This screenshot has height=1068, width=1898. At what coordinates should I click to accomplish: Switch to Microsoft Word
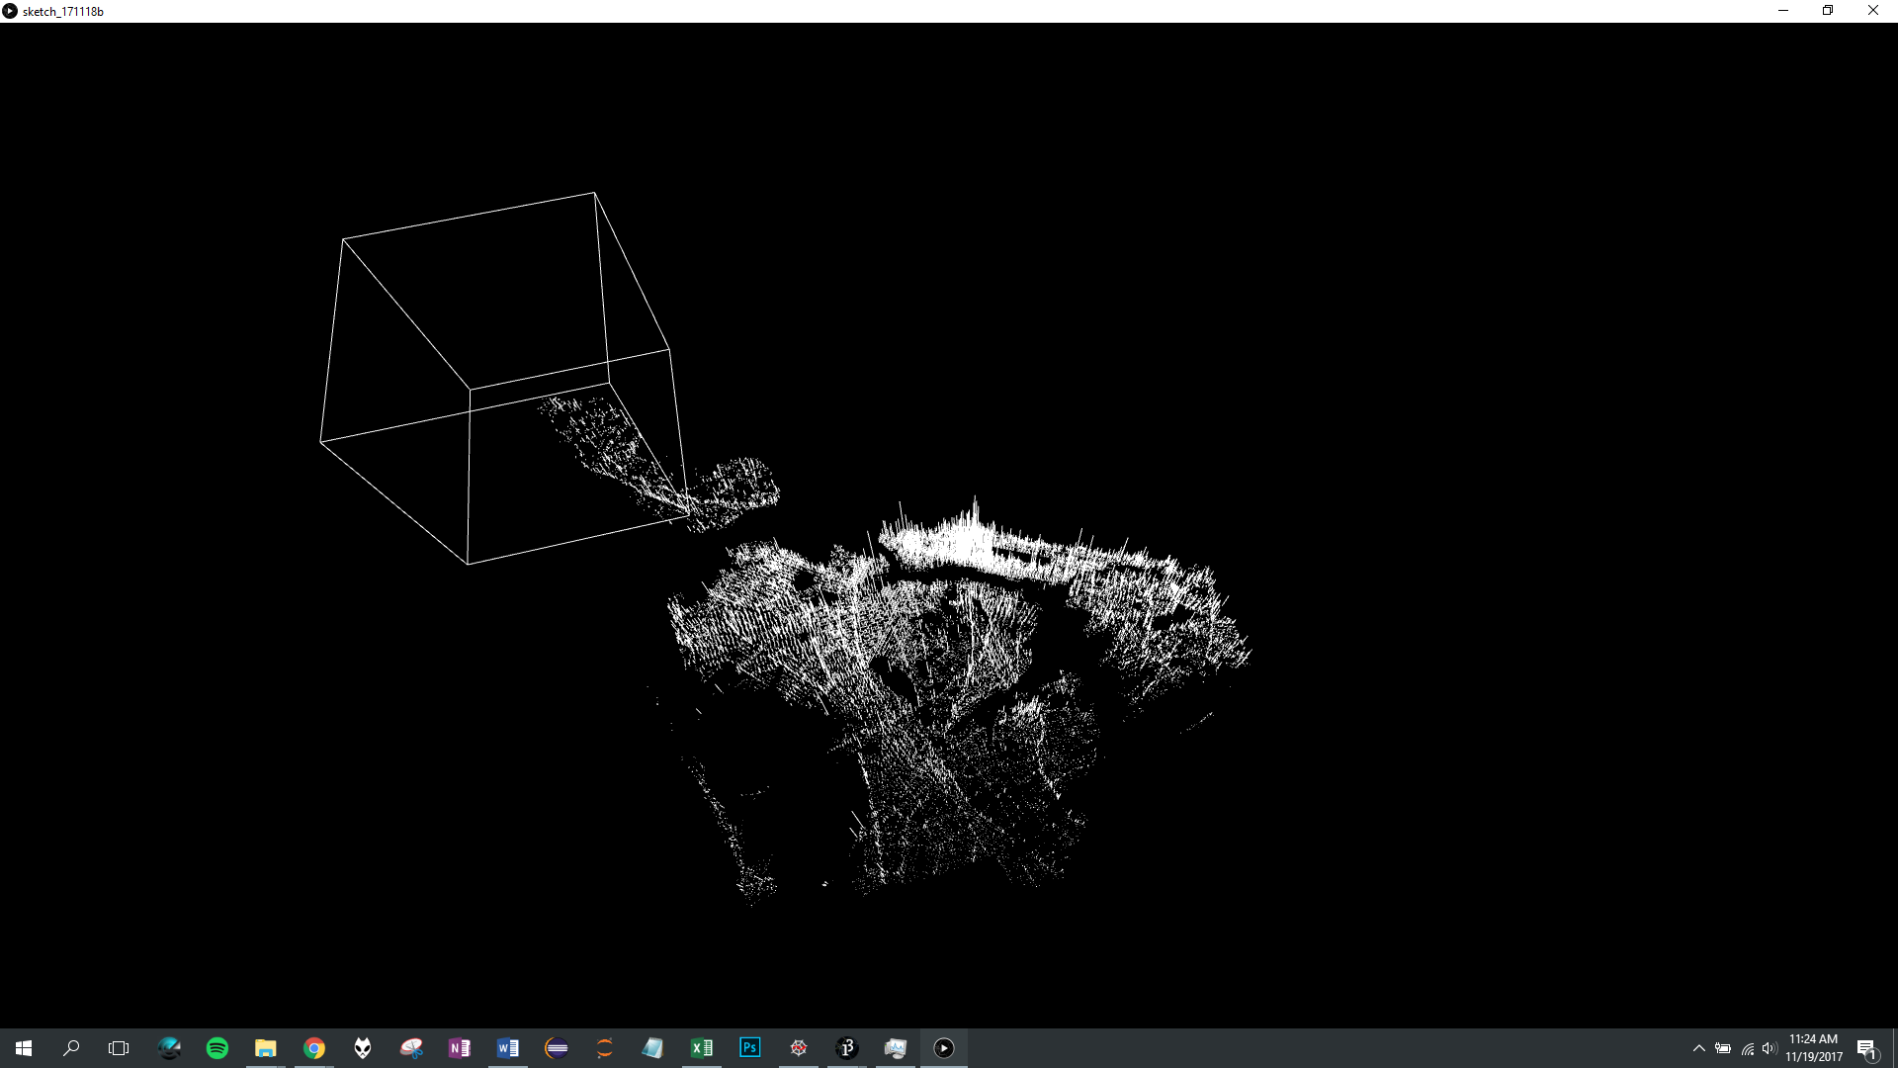[x=508, y=1048]
